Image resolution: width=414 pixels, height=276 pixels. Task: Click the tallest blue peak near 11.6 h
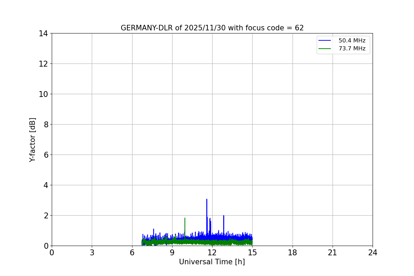pos(207,199)
